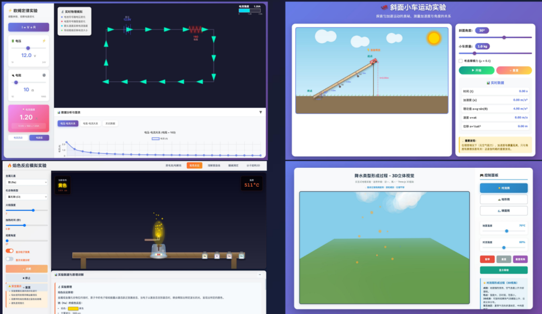Click the 电阻 slider showing 10 Ω
Image resolution: width=542 pixels, height=314 pixels.
coord(29,83)
